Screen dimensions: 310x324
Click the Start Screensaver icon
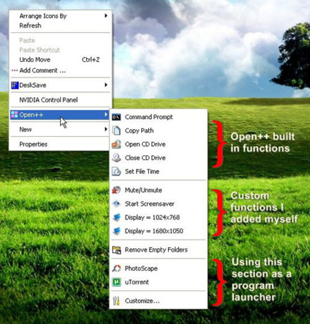116,204
